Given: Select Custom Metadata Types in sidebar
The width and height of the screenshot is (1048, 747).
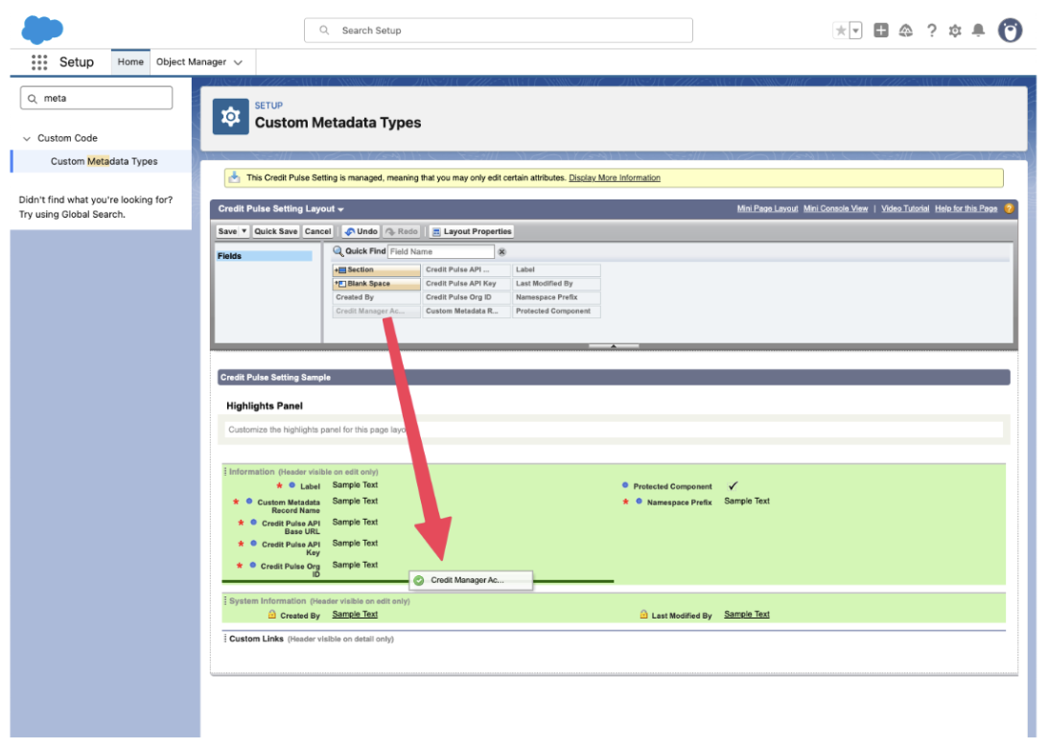Looking at the screenshot, I should (104, 161).
